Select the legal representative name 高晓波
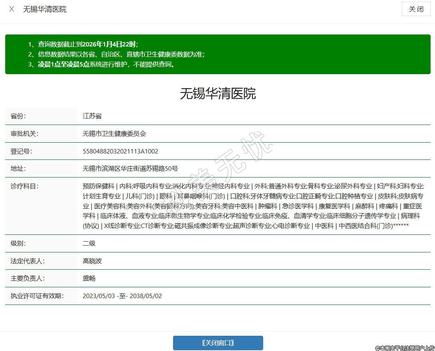 [x=92, y=261]
